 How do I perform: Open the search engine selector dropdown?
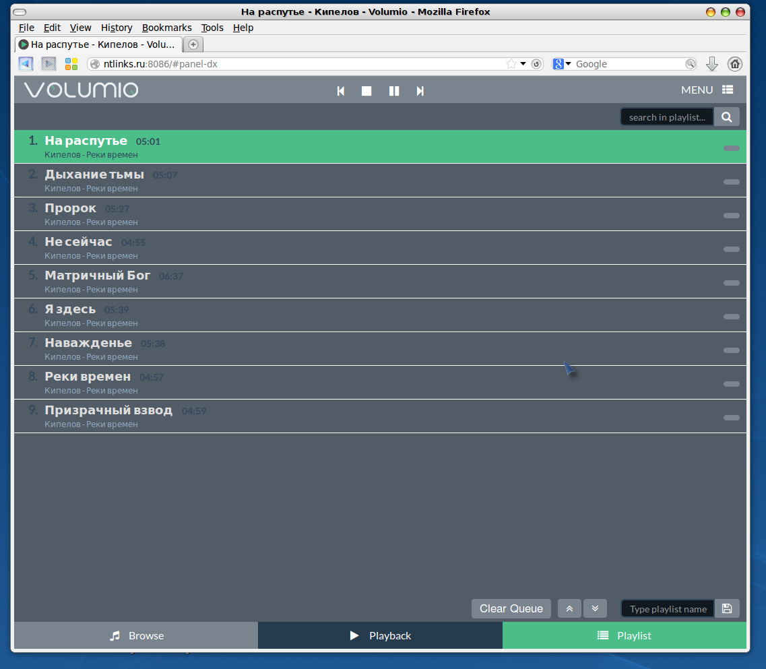(x=562, y=64)
